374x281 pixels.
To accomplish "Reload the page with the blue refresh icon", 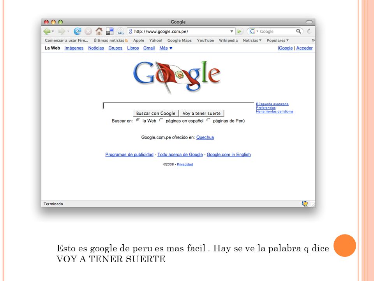I will [78, 31].
